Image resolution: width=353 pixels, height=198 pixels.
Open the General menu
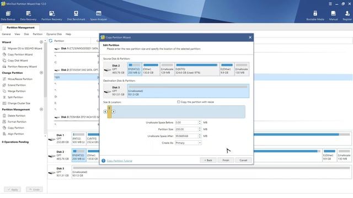[x=6, y=34]
